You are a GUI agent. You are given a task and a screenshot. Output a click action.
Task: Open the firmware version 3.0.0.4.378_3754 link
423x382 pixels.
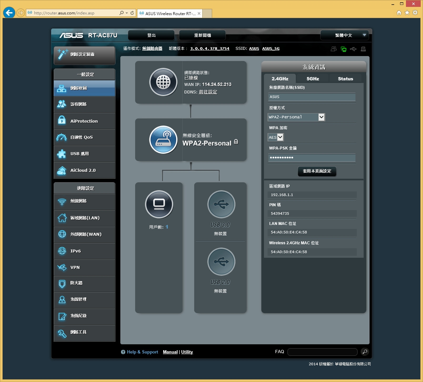point(210,49)
